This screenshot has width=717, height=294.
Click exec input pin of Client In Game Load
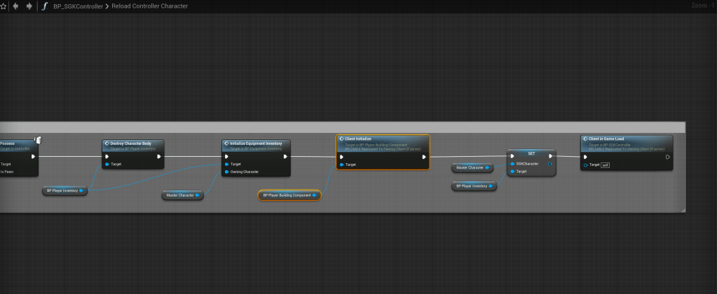click(x=585, y=157)
